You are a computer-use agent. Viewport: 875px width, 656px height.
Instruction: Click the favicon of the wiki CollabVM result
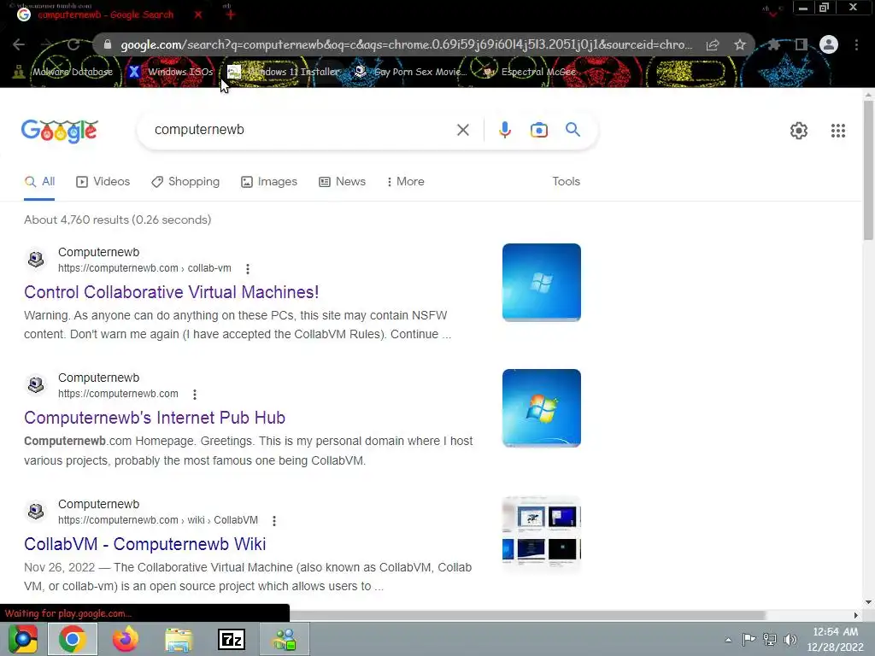coord(36,511)
